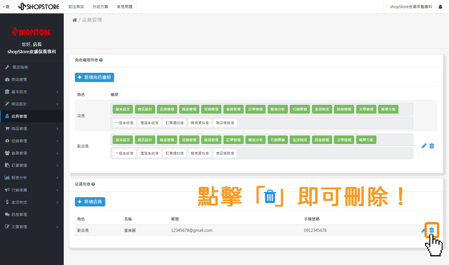This screenshot has width=449, height=265.
Task: Click 副店長 role's 進階系統信 tag
Action: 149,153
